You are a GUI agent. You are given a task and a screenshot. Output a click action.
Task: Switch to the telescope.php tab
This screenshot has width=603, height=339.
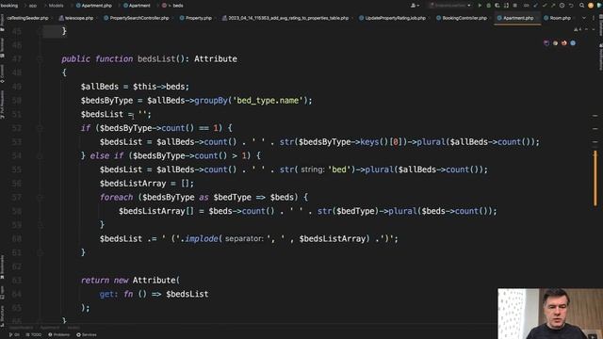(76, 18)
